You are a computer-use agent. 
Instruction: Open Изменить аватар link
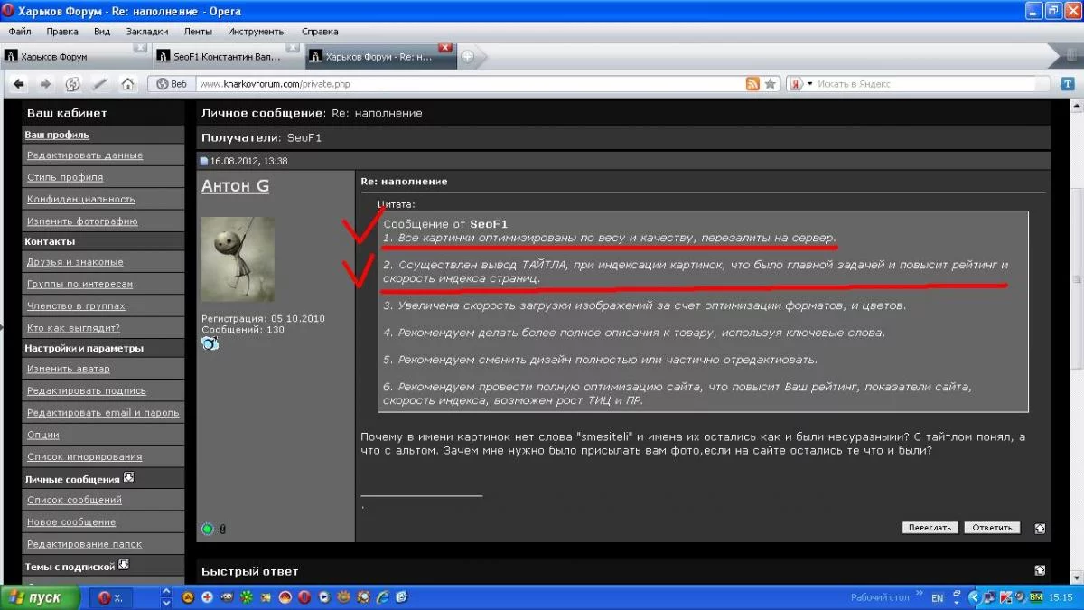click(69, 369)
